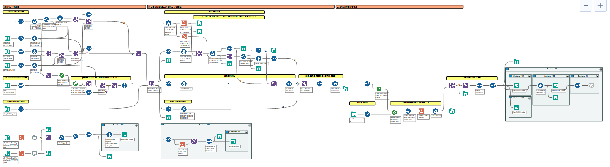Select the topmost orange Summarize tool
This screenshot has height=167, width=610.
point(184,23)
